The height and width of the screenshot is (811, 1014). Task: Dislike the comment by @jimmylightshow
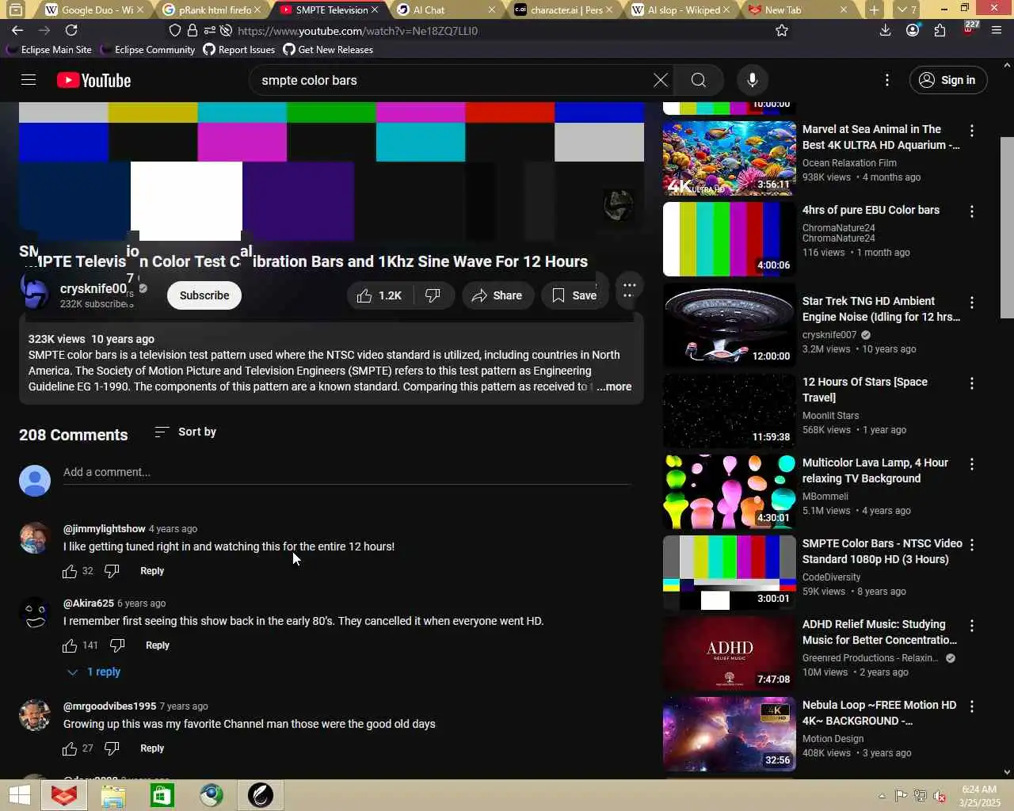pyautogui.click(x=112, y=571)
